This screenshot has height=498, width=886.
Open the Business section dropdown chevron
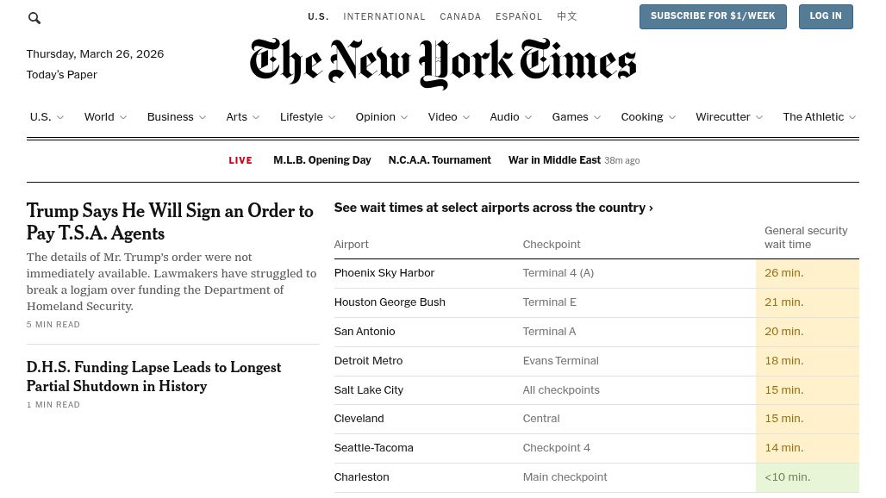point(203,118)
